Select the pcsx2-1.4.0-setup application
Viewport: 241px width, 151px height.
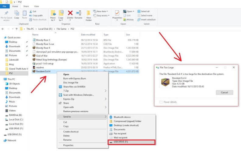click(x=45, y=64)
